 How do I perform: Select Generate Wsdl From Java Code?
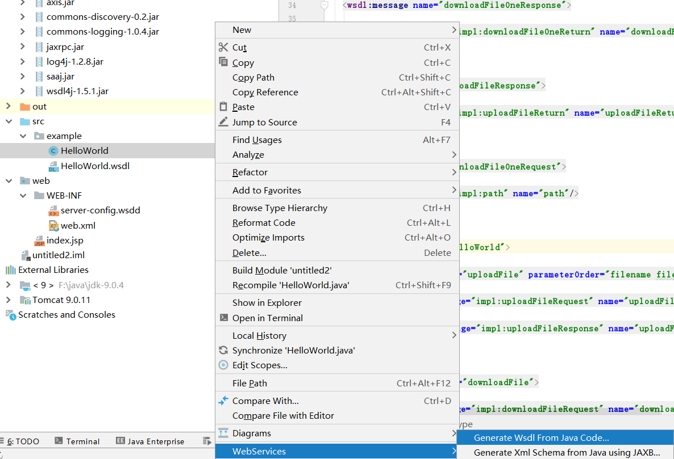(565, 438)
